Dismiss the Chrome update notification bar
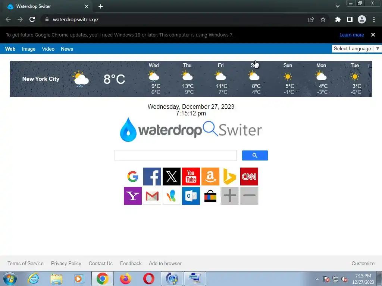Viewport: 382px width, 286px height. 373,35
